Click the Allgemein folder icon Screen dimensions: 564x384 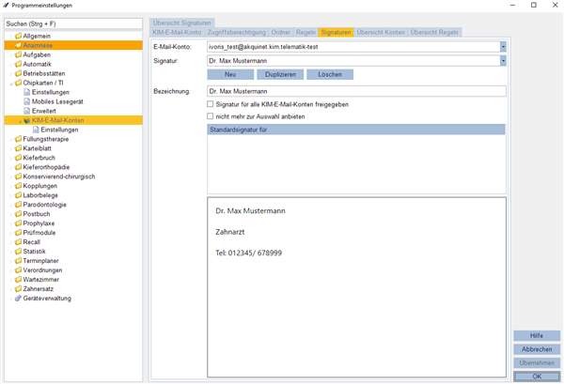point(18,36)
